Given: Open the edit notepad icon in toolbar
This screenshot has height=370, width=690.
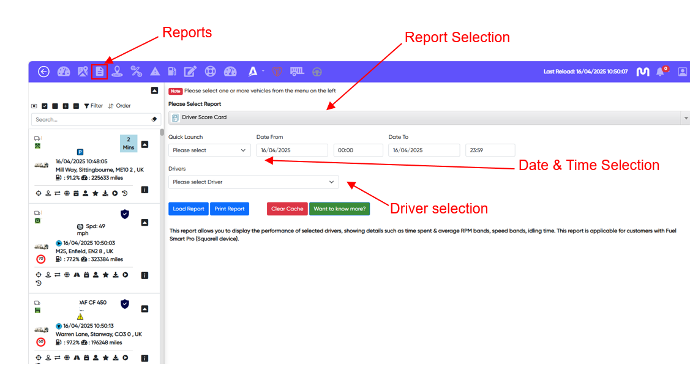Looking at the screenshot, I should 190,72.
